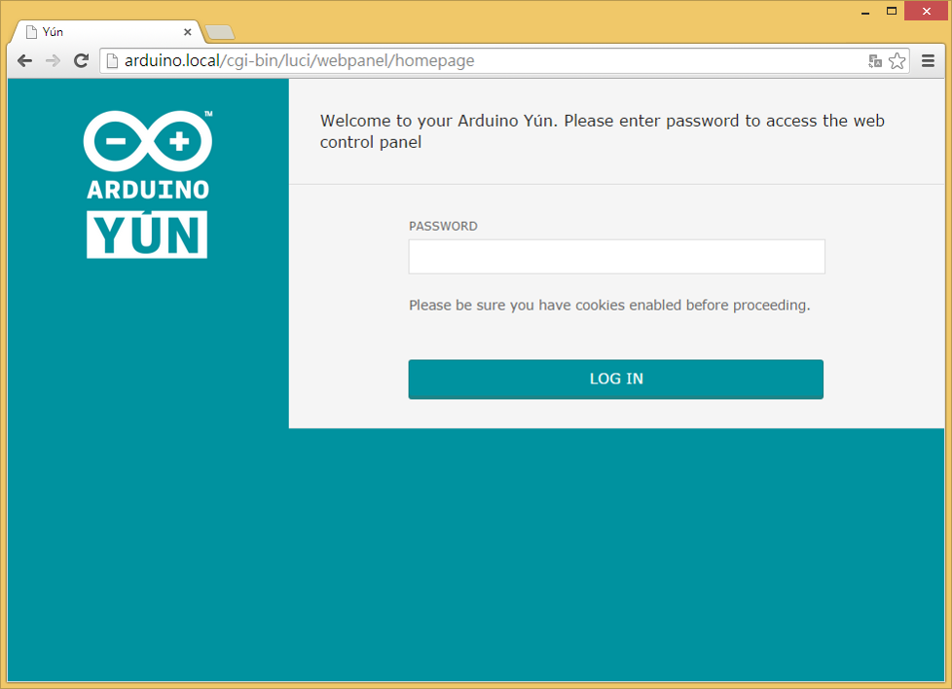Close the Yún tab
The image size is (952, 689).
(x=187, y=31)
